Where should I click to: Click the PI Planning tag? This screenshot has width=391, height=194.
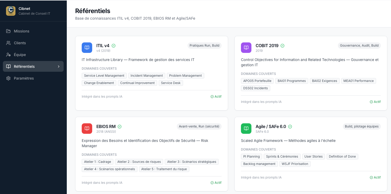coord(251,157)
